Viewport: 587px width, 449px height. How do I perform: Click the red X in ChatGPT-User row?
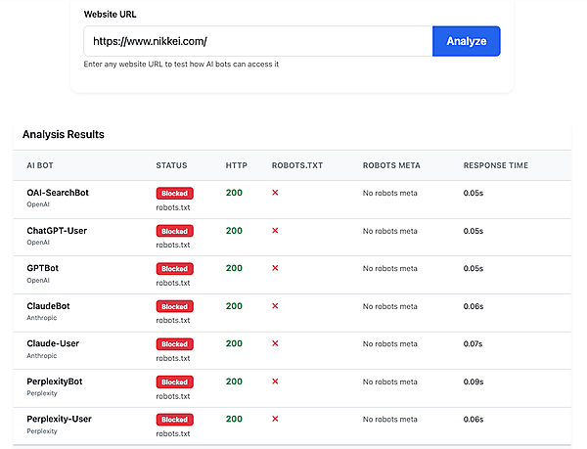click(x=275, y=231)
